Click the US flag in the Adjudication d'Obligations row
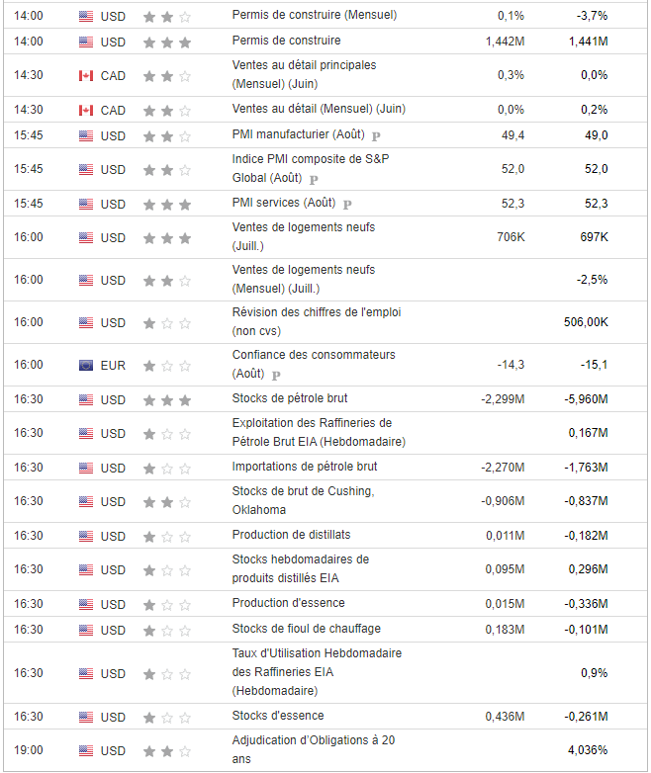 tap(86, 750)
